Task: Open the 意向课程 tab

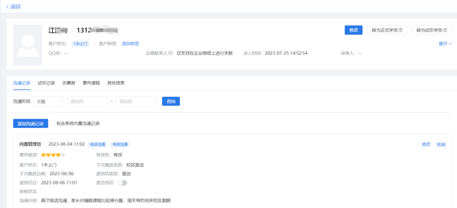Action: point(91,83)
